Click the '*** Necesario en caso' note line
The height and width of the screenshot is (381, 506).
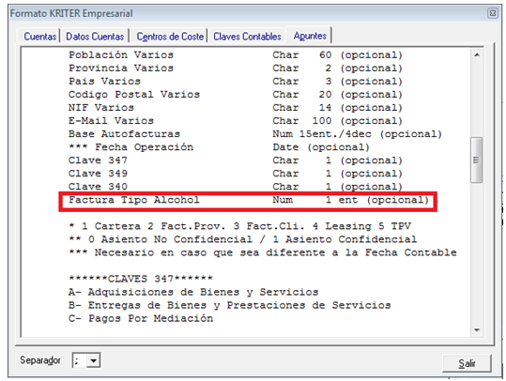coord(263,252)
